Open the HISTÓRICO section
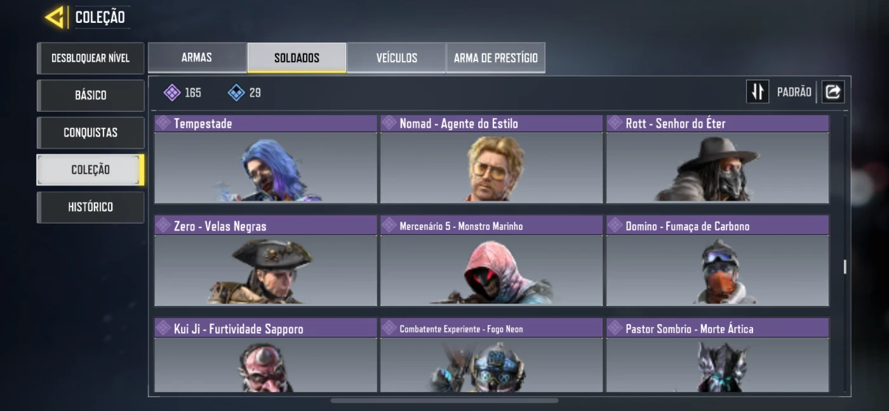 click(90, 207)
